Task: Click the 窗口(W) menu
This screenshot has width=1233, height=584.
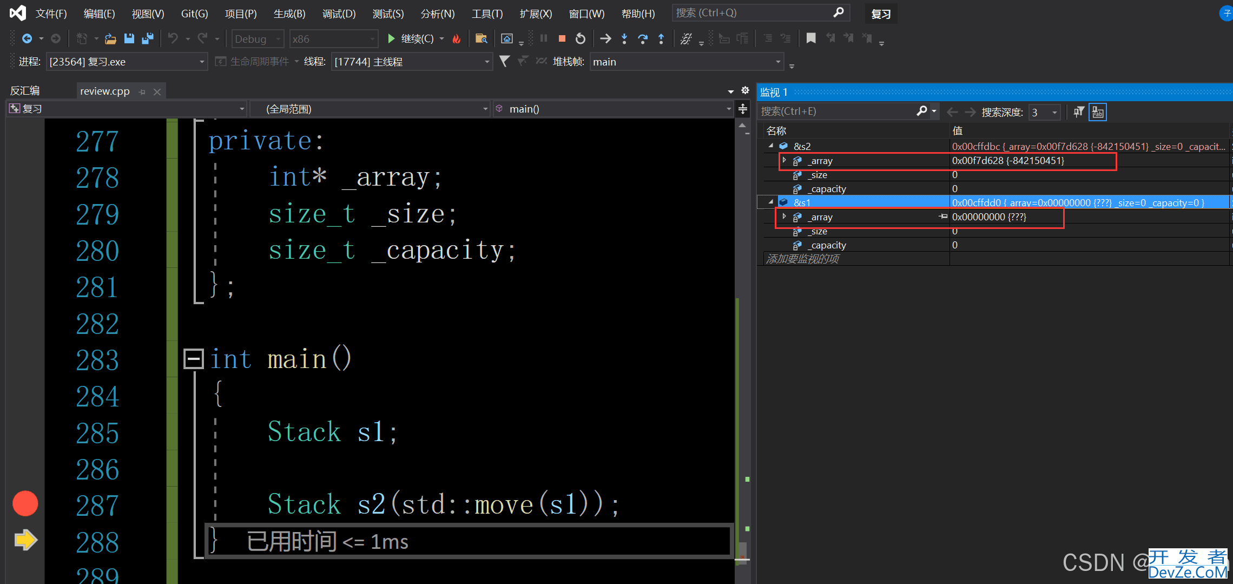Action: (x=587, y=14)
